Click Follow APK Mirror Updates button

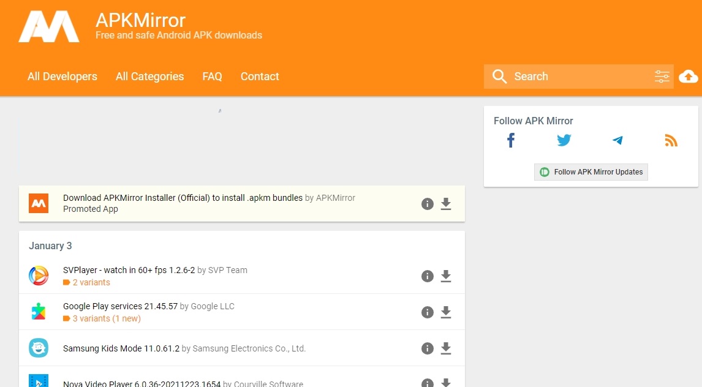coord(591,172)
